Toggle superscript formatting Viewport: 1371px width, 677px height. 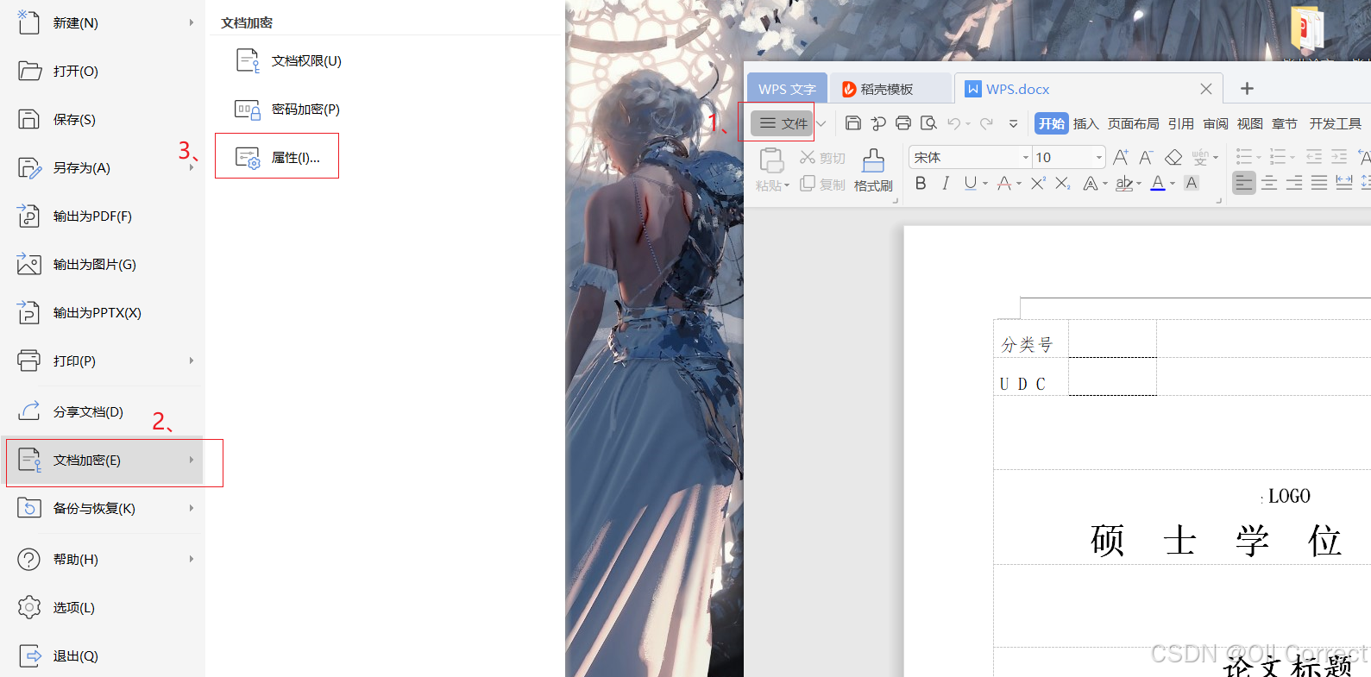1038,183
